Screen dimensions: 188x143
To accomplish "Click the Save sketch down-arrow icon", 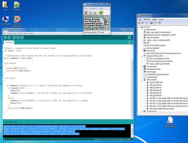I will [x=22, y=37].
